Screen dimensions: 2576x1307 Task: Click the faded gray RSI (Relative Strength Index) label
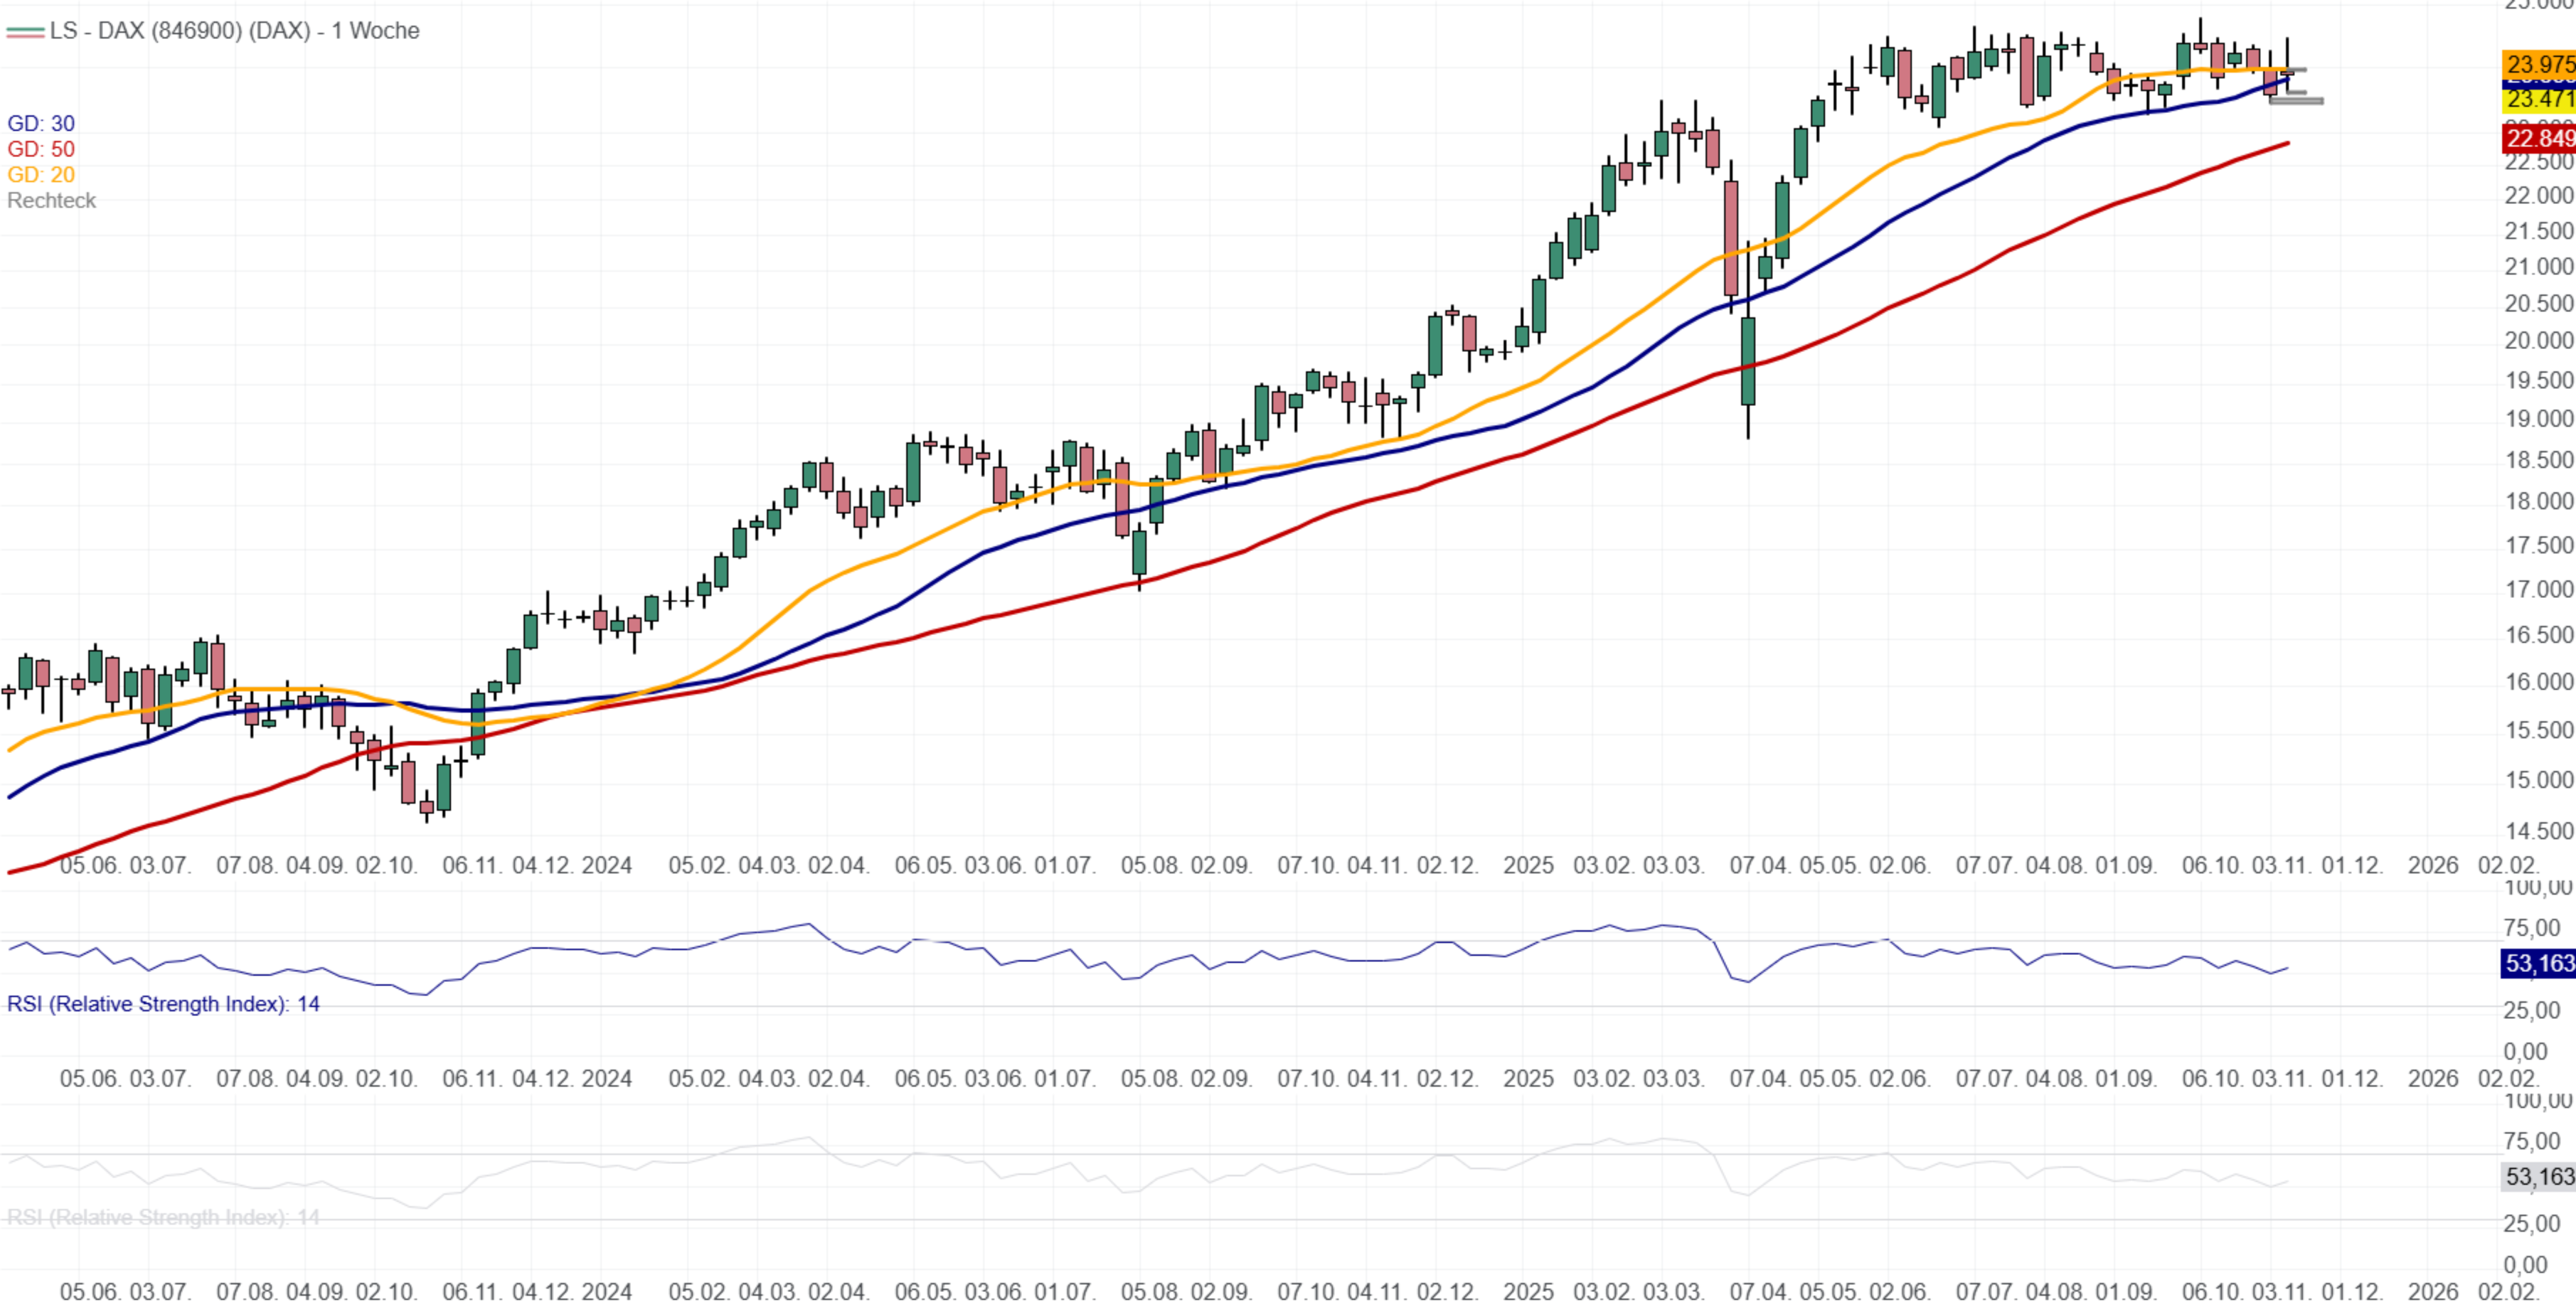coord(163,1218)
